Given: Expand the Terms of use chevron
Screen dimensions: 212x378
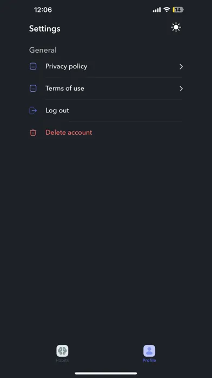Looking at the screenshot, I should [x=181, y=89].
